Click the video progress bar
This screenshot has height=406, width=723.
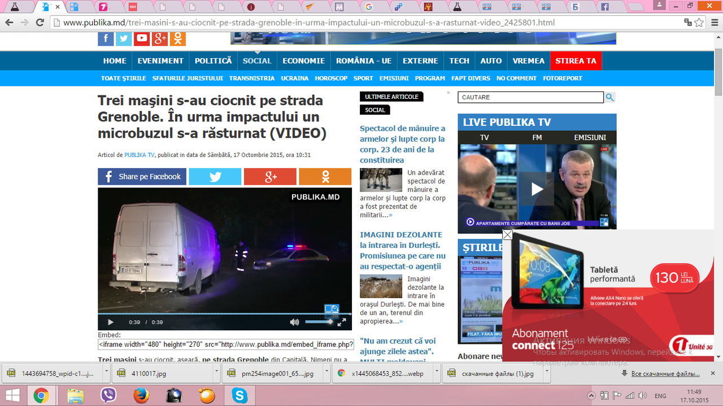point(225,313)
